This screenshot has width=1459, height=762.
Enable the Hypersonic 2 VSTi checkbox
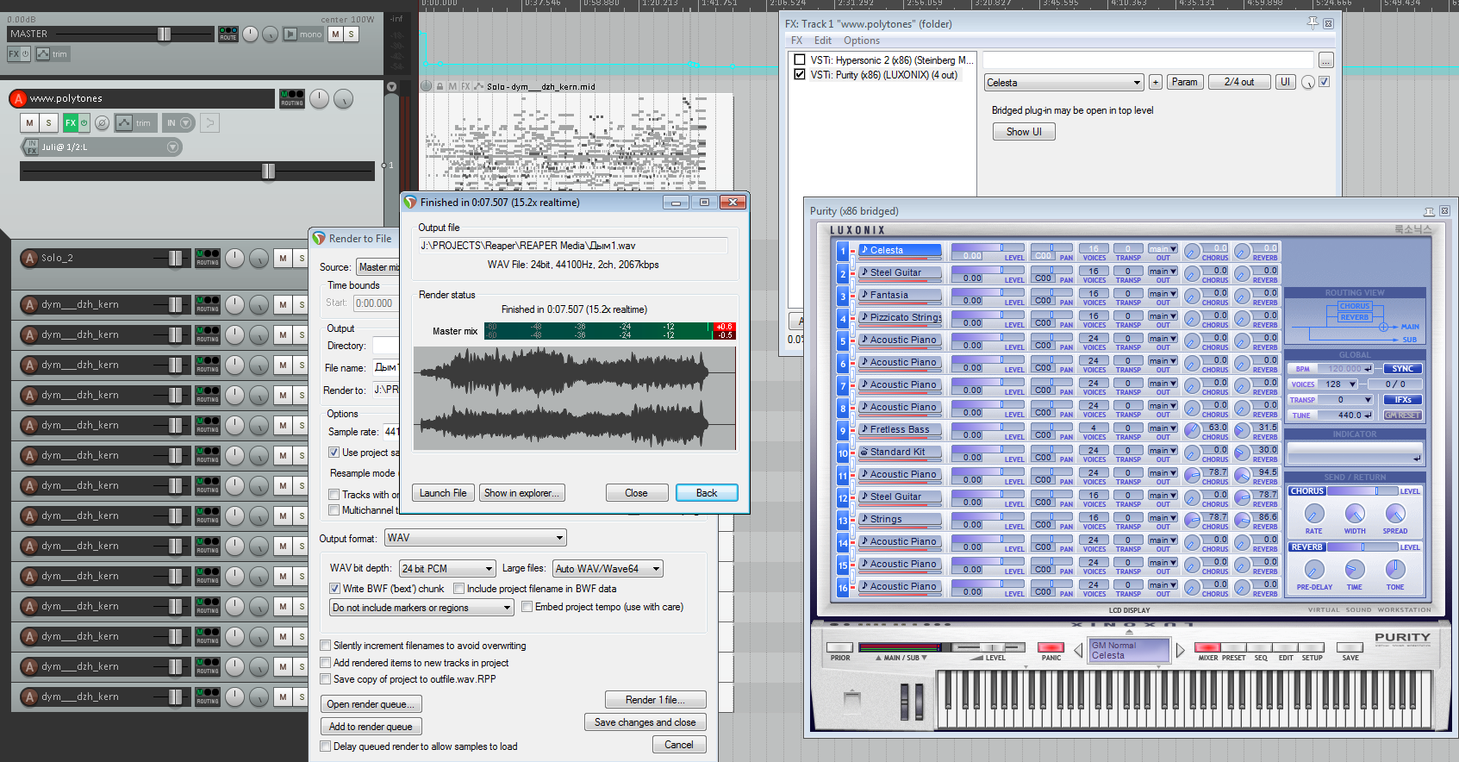point(800,60)
